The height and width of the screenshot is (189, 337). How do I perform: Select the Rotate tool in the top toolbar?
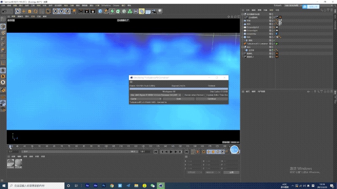click(x=35, y=11)
